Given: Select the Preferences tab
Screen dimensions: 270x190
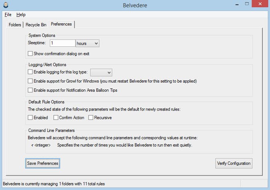Looking at the screenshot, I should click(x=61, y=24).
